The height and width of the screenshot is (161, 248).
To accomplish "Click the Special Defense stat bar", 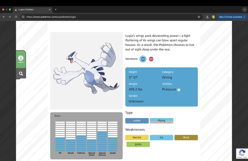I will click(102, 136).
